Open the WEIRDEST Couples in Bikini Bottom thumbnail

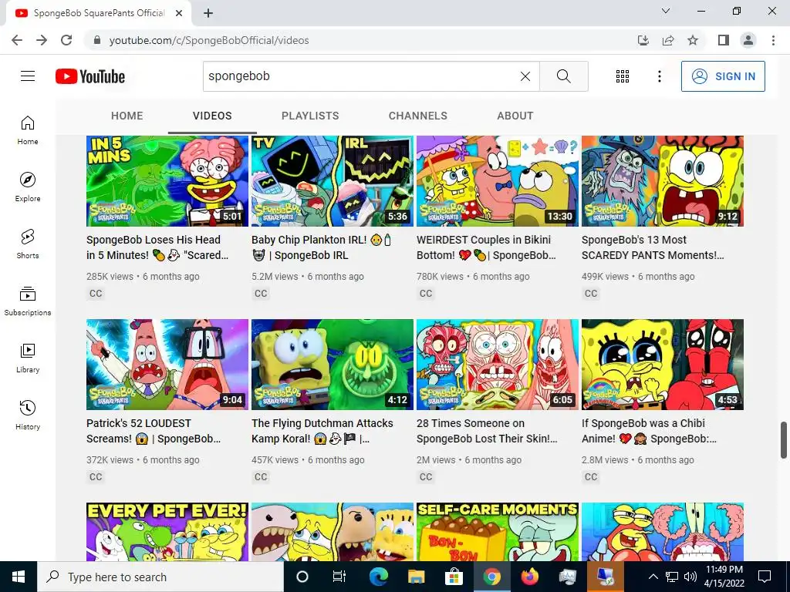(498, 180)
